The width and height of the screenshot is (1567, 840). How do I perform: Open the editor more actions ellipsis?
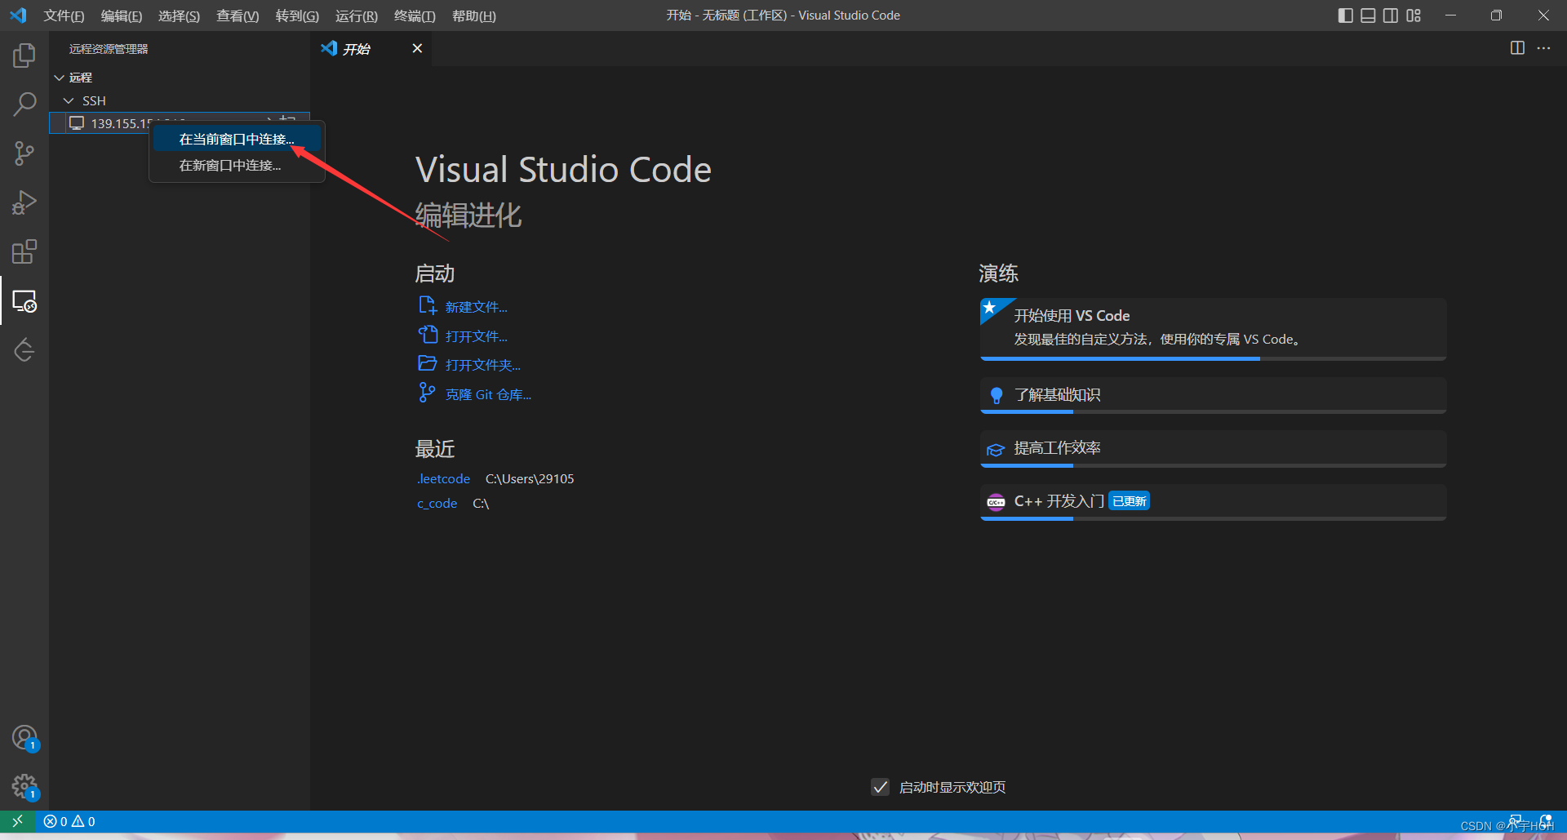[1543, 48]
